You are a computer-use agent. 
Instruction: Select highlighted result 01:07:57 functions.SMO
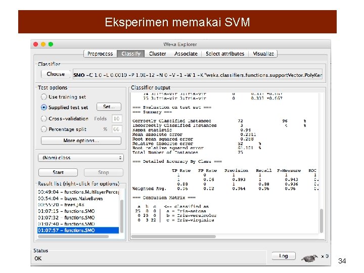point(78,231)
